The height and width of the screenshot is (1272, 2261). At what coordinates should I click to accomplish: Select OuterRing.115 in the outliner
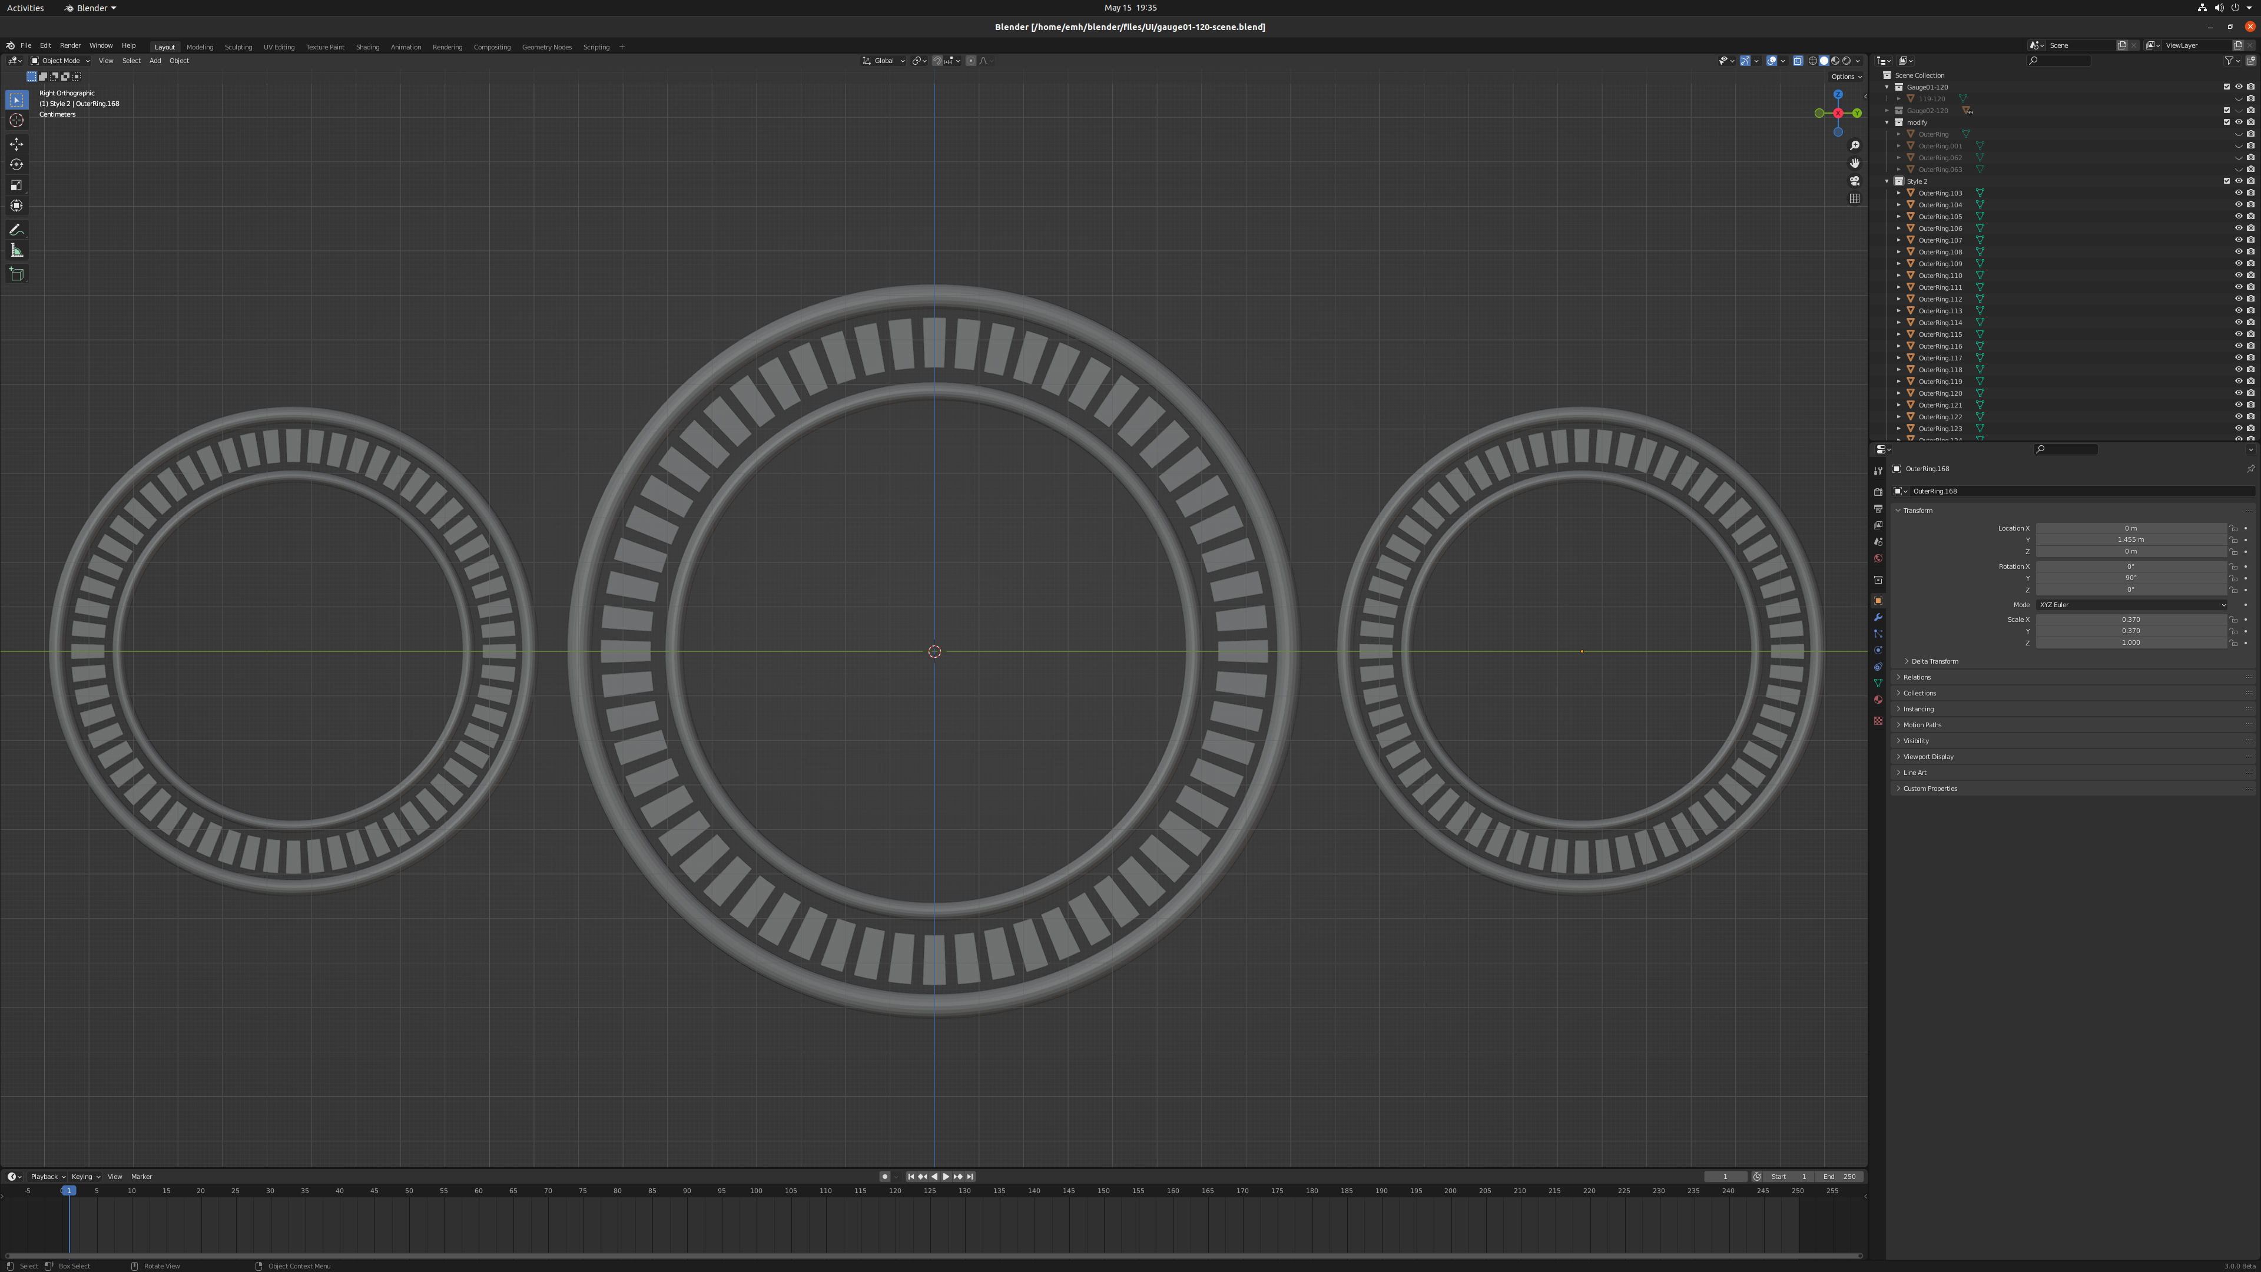[1940, 334]
